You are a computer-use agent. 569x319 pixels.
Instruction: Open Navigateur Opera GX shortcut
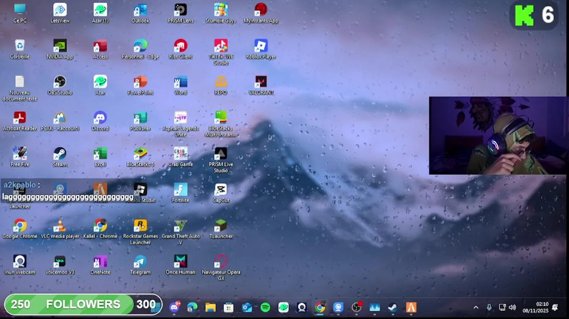click(221, 267)
